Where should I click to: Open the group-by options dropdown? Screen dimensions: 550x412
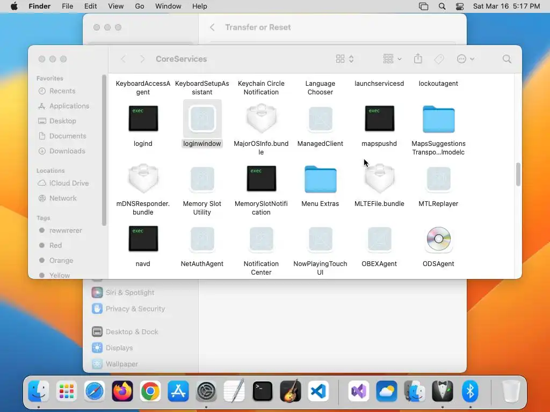(392, 59)
